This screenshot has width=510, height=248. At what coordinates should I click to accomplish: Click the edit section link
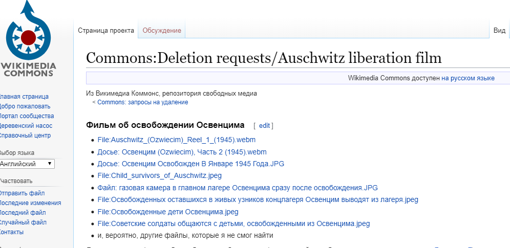click(264, 126)
